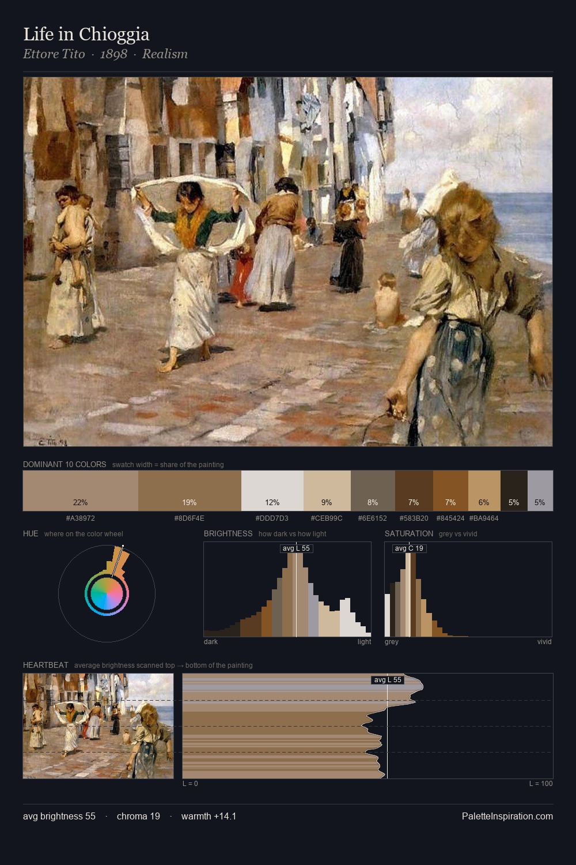This screenshot has height=865, width=576.
Task: Click the saturation histogram chart
Action: (x=468, y=589)
